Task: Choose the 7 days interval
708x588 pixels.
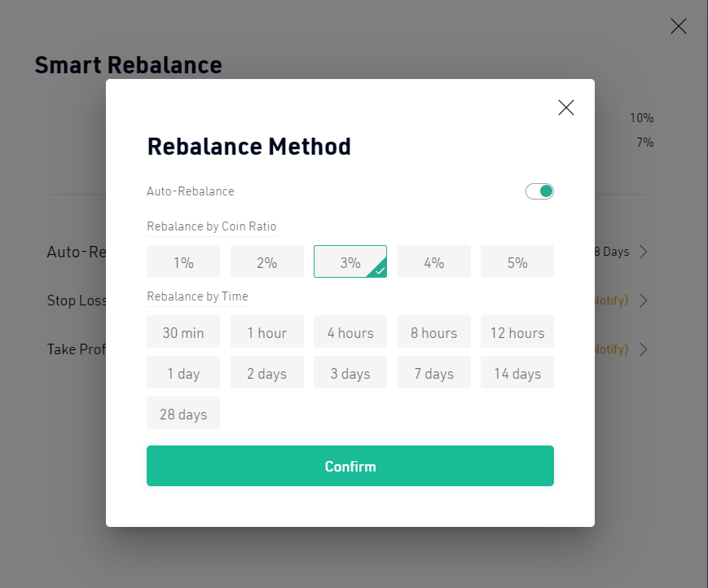Action: pos(434,372)
